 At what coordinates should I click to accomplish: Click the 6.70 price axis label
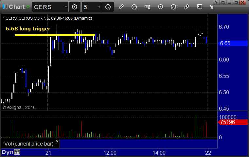[224, 27]
